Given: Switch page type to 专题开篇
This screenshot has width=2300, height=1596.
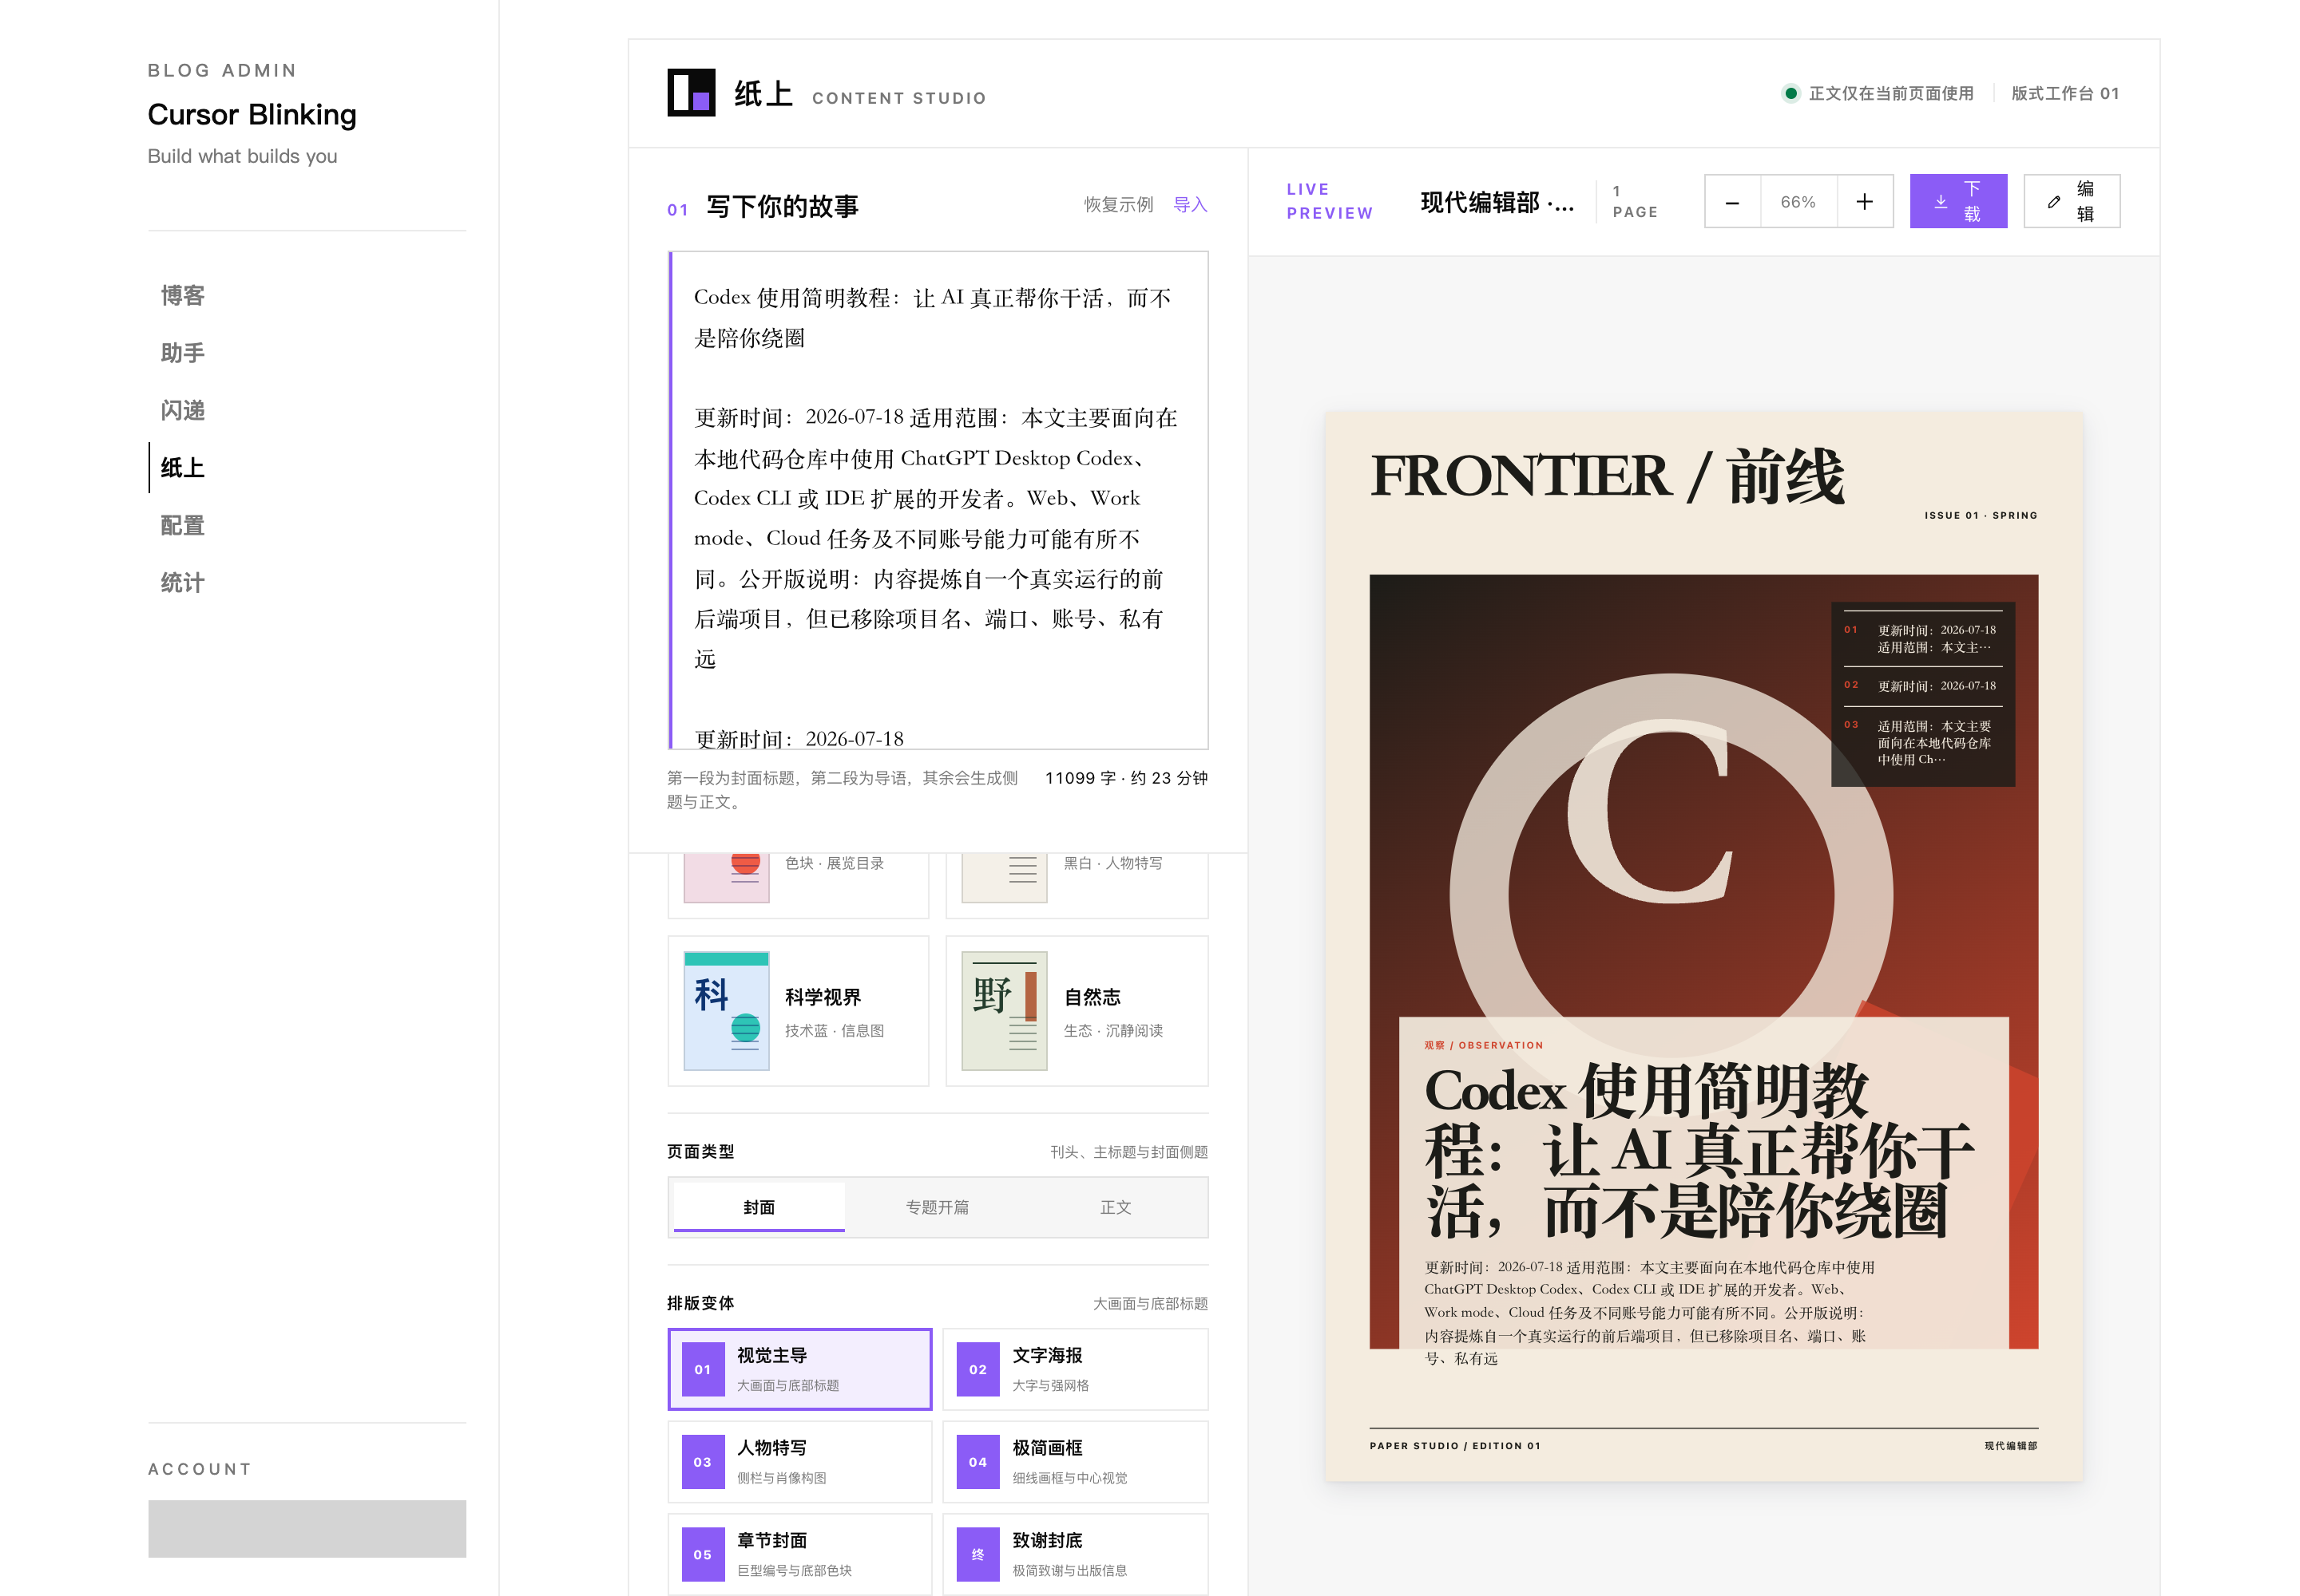Looking at the screenshot, I should coord(937,1207).
